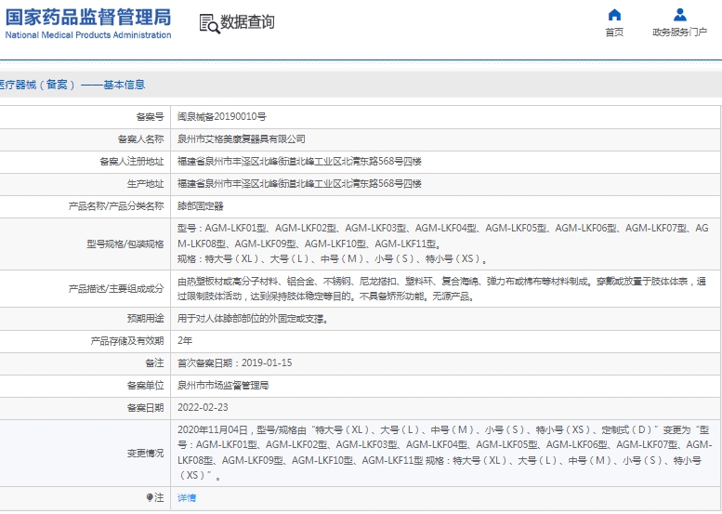Click the 预期用途 value text
The width and height of the screenshot is (722, 514).
pos(254,318)
